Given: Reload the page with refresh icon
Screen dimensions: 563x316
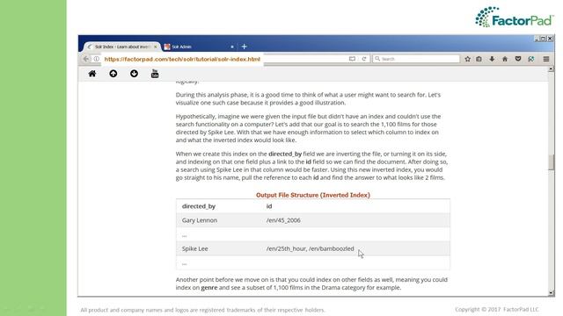Looking at the screenshot, I should [x=363, y=59].
